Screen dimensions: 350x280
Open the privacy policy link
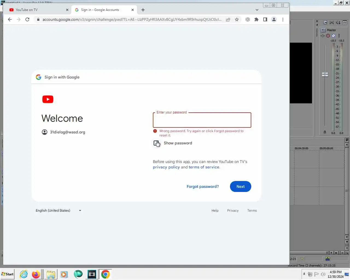pyautogui.click(x=166, y=167)
